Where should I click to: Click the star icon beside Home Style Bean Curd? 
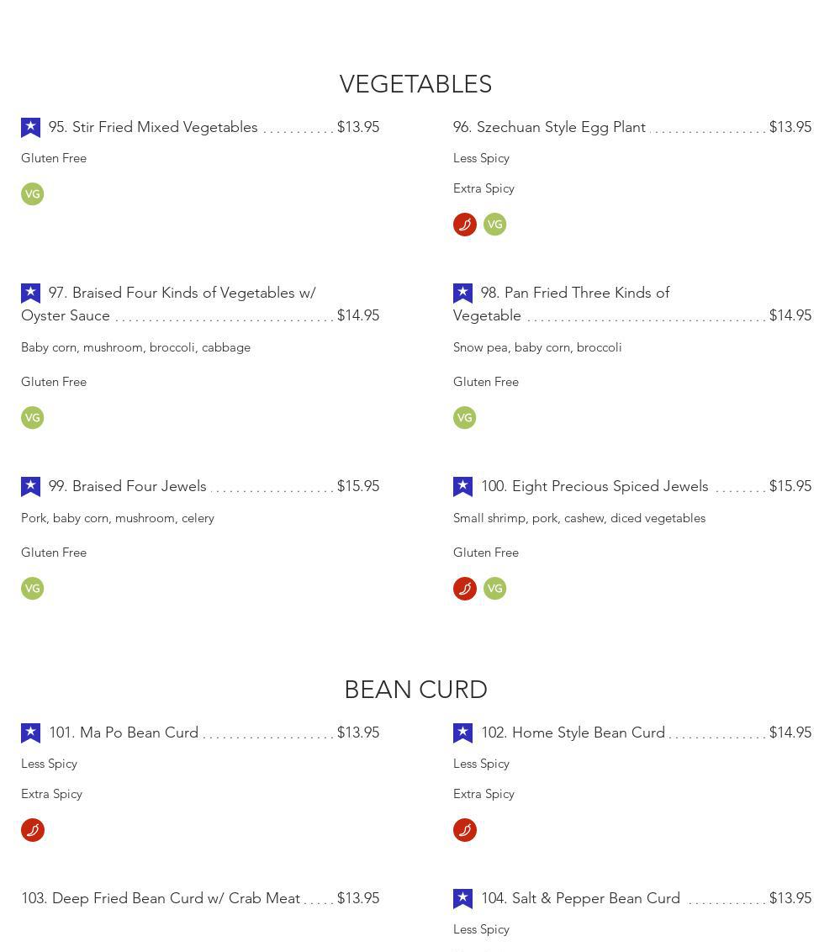(x=462, y=733)
